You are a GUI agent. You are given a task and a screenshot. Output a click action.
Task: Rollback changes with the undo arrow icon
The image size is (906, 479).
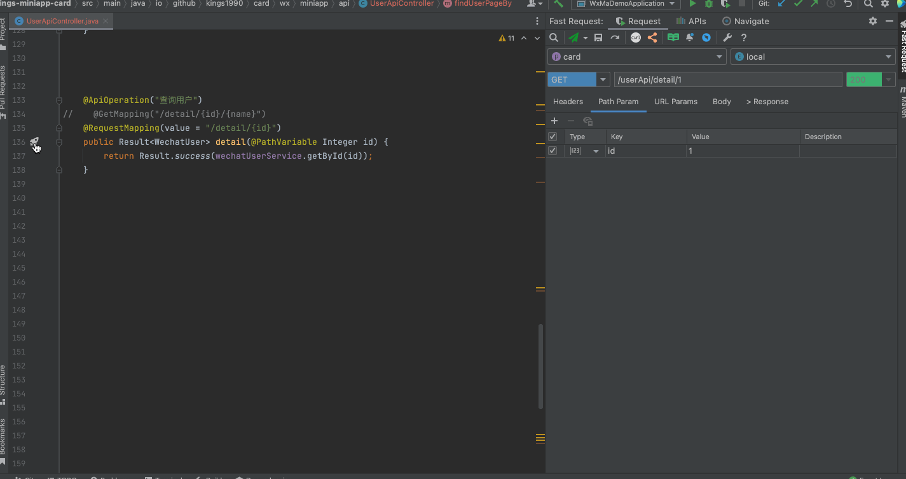[848, 4]
